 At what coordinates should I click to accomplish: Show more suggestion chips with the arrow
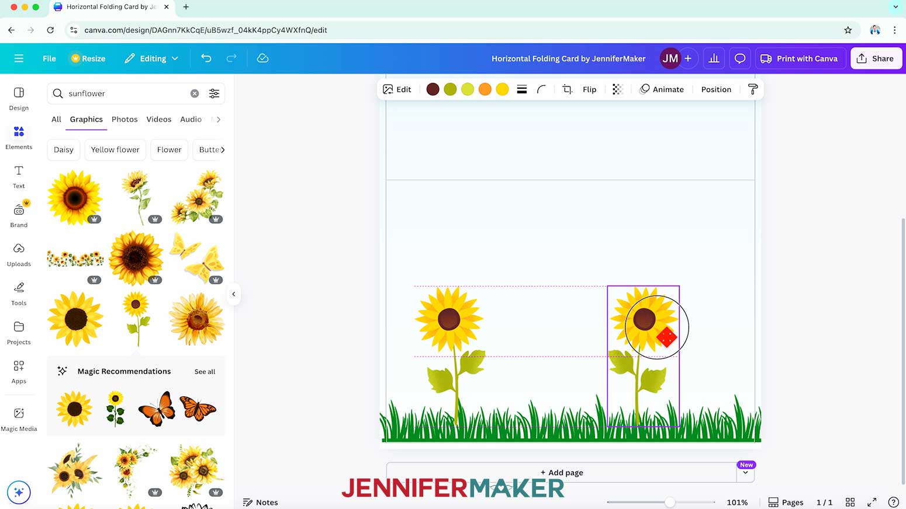[223, 149]
